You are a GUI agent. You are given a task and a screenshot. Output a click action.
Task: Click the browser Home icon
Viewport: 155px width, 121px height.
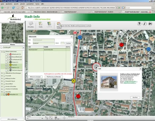tap(22, 8)
